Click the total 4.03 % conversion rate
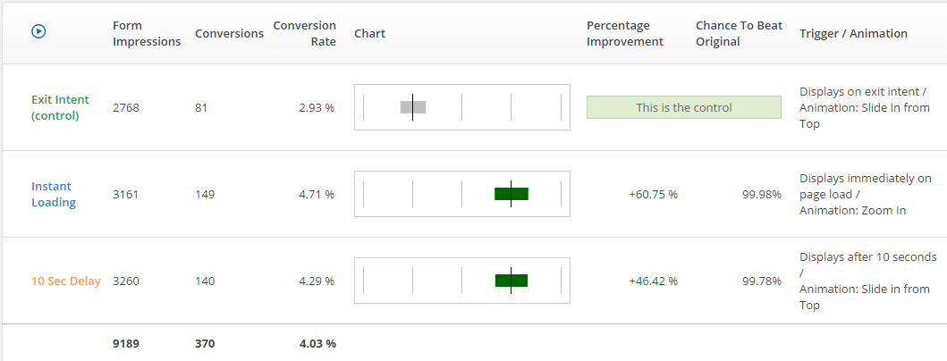The width and height of the screenshot is (947, 361). [x=317, y=343]
